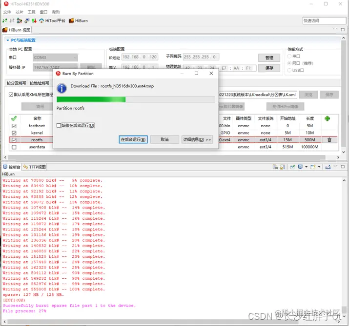Click the info icon in Burn By Partition dialog
The width and height of the screenshot is (349, 326).
(62, 88)
